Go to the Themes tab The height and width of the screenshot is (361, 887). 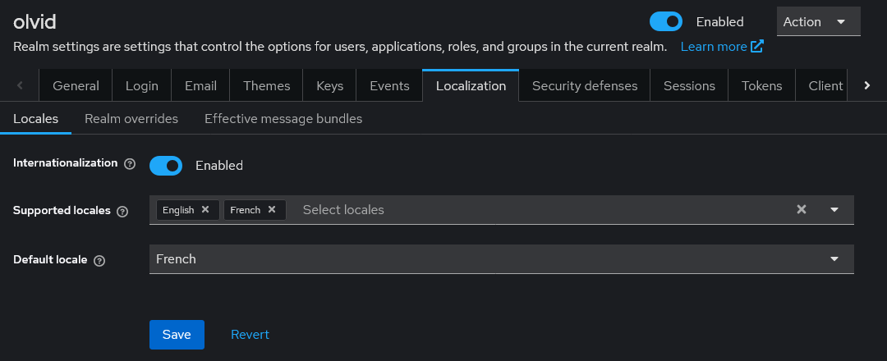pyautogui.click(x=267, y=86)
